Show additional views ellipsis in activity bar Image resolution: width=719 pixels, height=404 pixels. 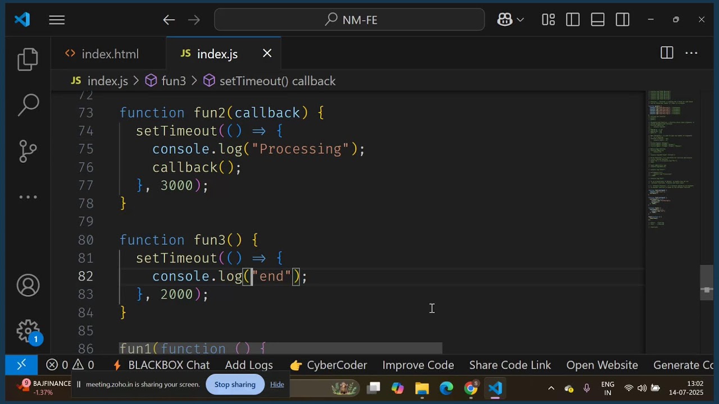click(x=28, y=197)
